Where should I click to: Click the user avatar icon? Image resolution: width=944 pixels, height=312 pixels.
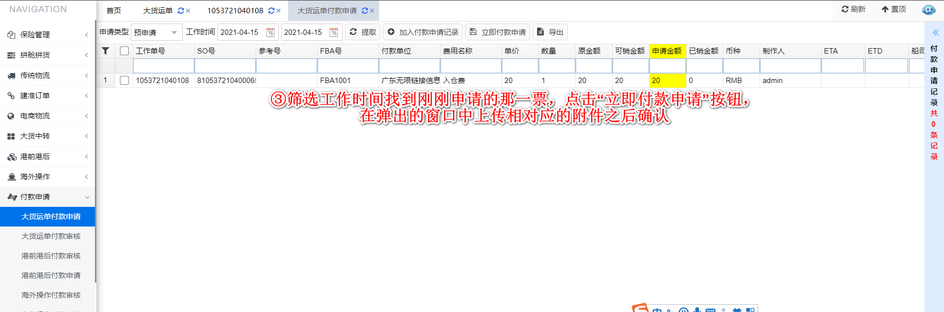coord(928,10)
